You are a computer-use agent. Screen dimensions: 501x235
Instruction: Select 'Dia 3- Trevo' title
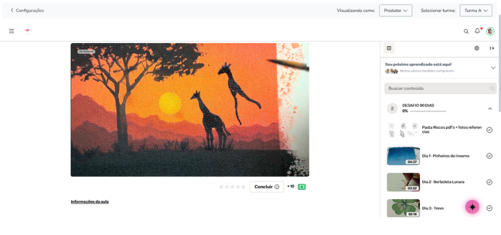tap(433, 208)
